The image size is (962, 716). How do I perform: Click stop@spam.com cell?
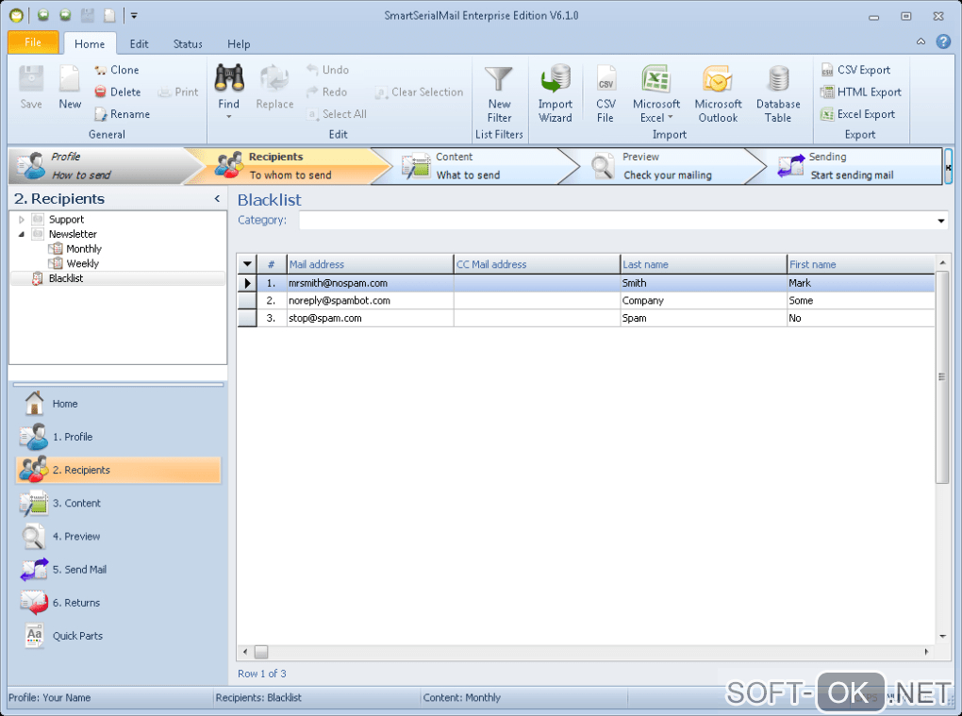tap(370, 319)
